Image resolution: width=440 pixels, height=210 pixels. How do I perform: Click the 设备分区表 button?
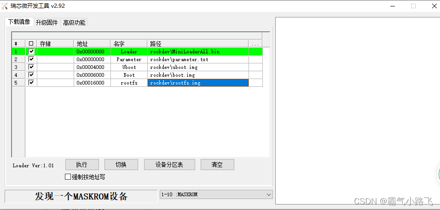(x=169, y=165)
